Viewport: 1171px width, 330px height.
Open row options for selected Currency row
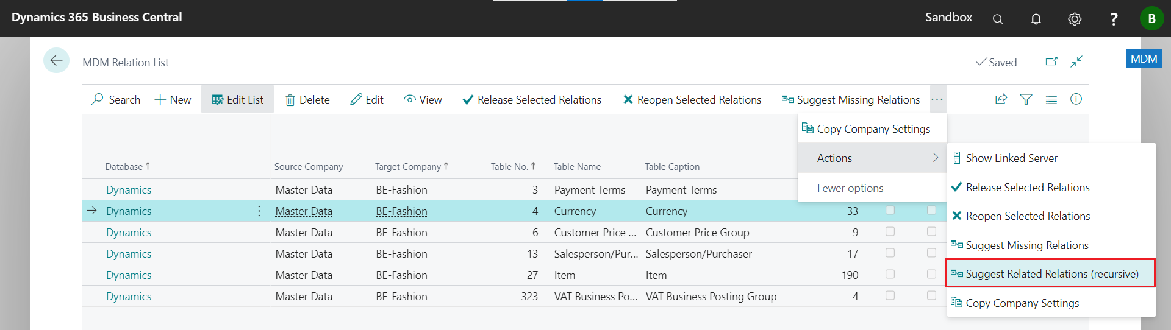(x=259, y=211)
